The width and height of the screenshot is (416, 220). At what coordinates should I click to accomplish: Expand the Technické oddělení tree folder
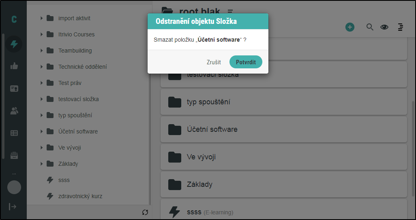(41, 67)
